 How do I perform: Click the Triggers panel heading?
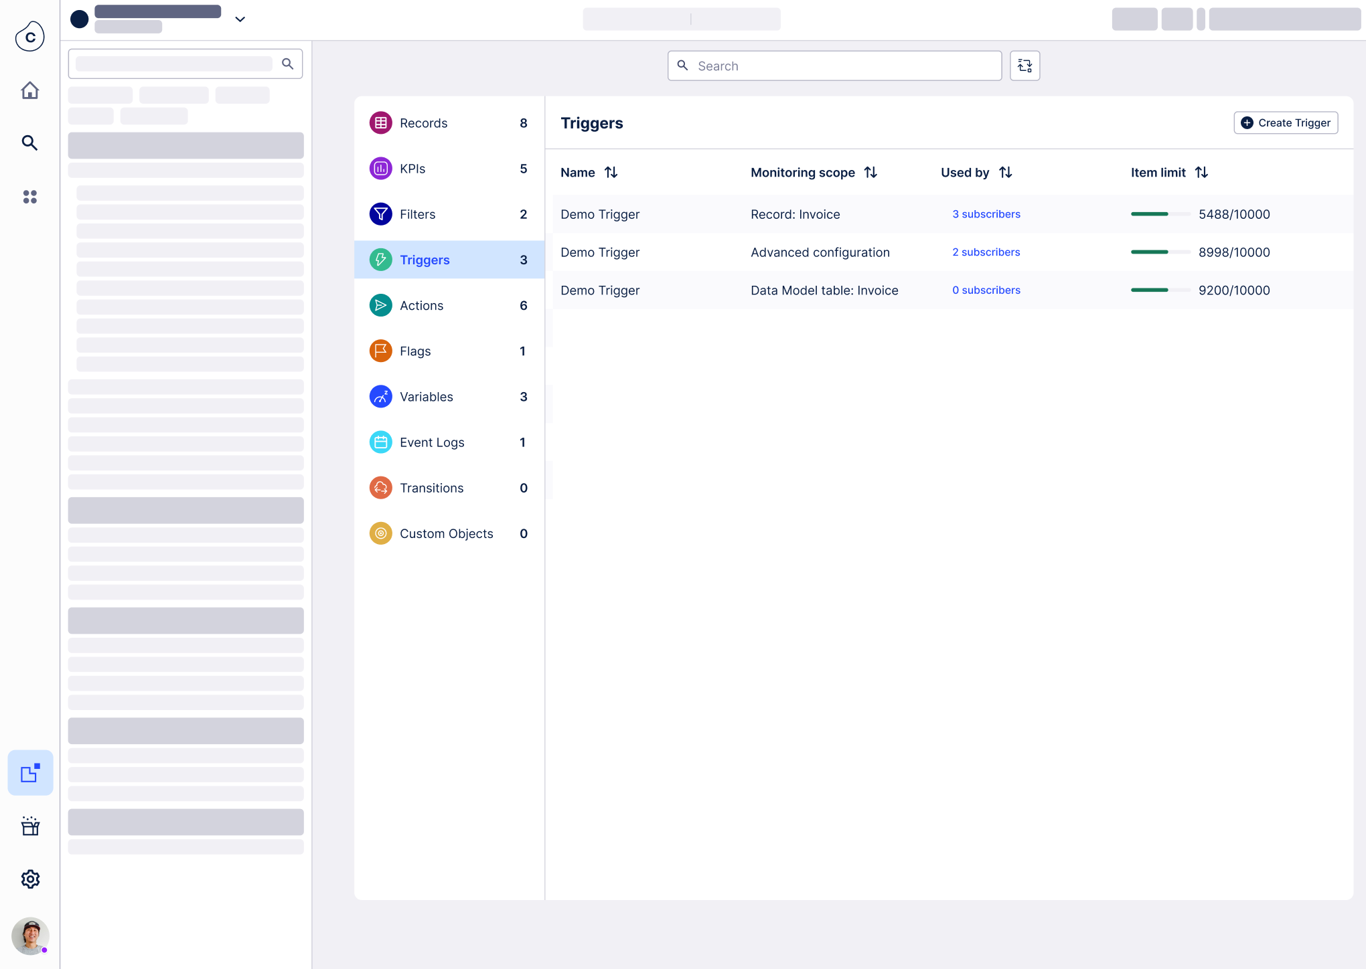[x=592, y=123]
